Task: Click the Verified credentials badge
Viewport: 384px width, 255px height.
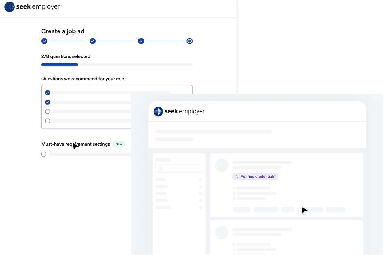Action: tap(255, 176)
